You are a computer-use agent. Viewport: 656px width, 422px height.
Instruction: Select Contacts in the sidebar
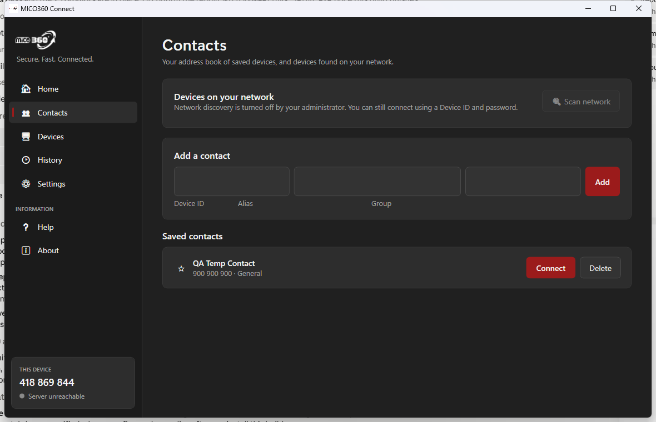[73, 112]
